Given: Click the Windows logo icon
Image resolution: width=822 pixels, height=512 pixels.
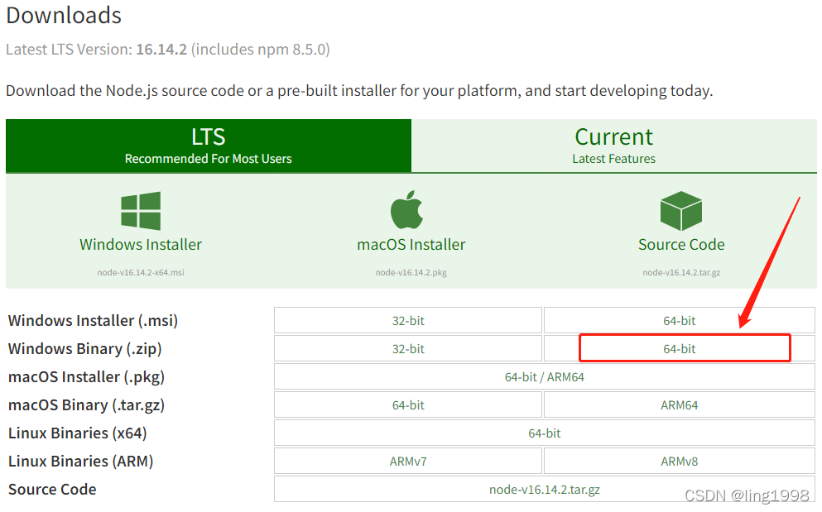Looking at the screenshot, I should click(x=141, y=211).
